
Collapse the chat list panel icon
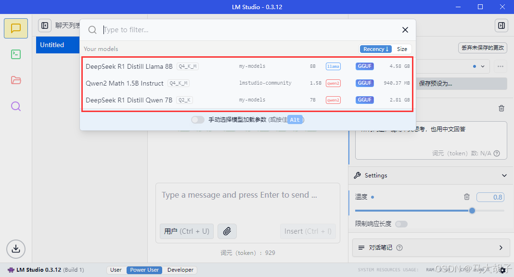[45, 25]
